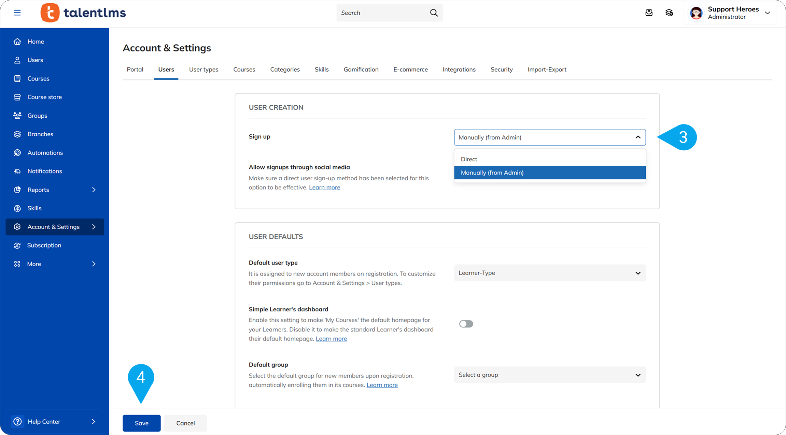Open the Default user type dropdown
The image size is (786, 435).
[549, 273]
